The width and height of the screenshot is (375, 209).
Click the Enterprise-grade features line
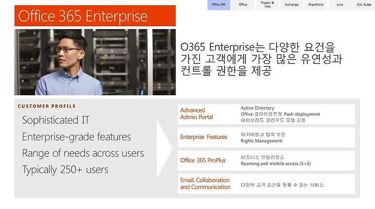coord(77,137)
